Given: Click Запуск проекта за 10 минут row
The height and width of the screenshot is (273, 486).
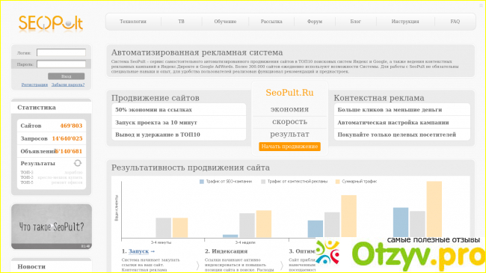Looking at the screenshot, I should pos(179,122).
